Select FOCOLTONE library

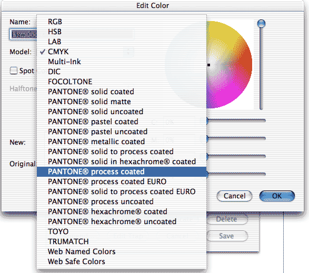point(122,82)
